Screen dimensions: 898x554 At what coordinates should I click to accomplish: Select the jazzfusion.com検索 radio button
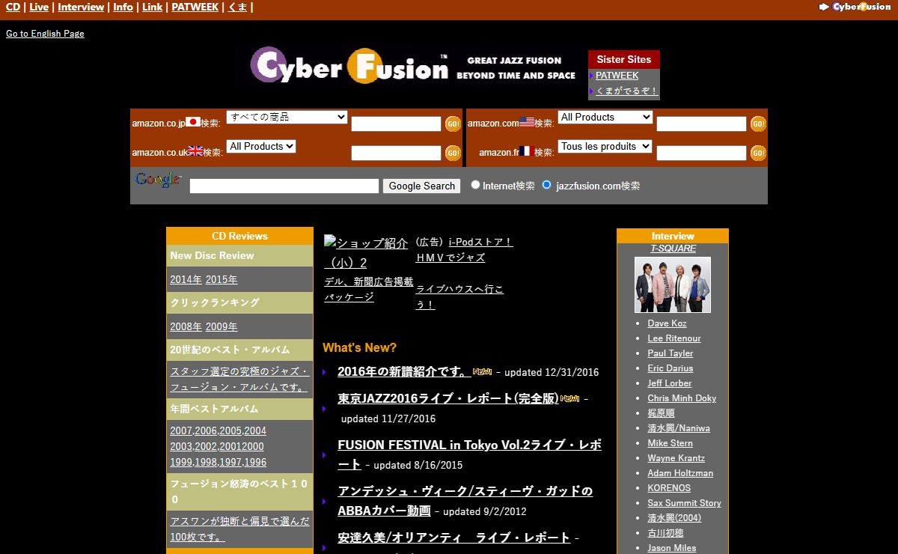(547, 184)
